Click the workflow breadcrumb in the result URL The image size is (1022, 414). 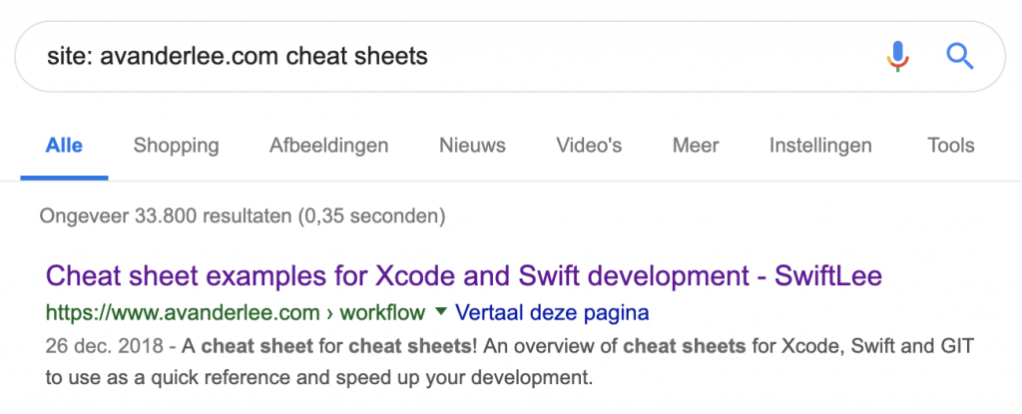point(382,313)
